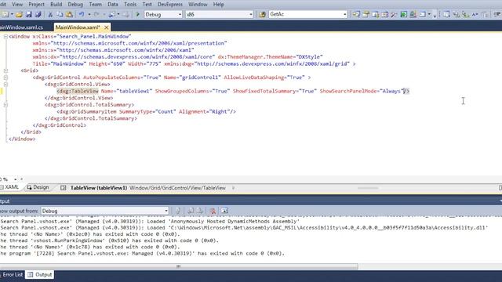Open the Build menu
This screenshot has width=502, height=282.
point(56,5)
